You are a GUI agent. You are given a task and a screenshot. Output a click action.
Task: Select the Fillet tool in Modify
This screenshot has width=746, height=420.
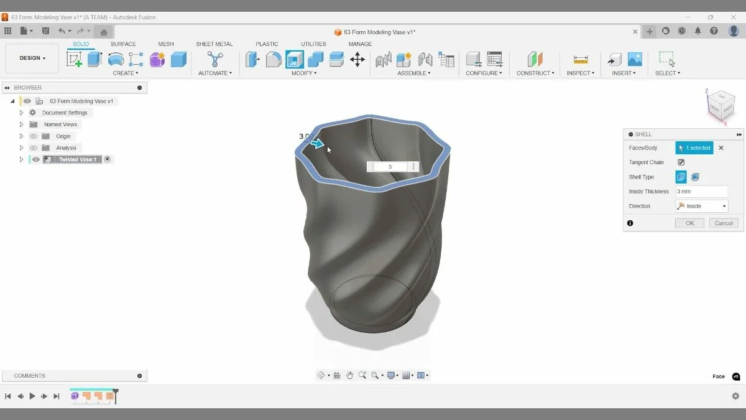274,59
